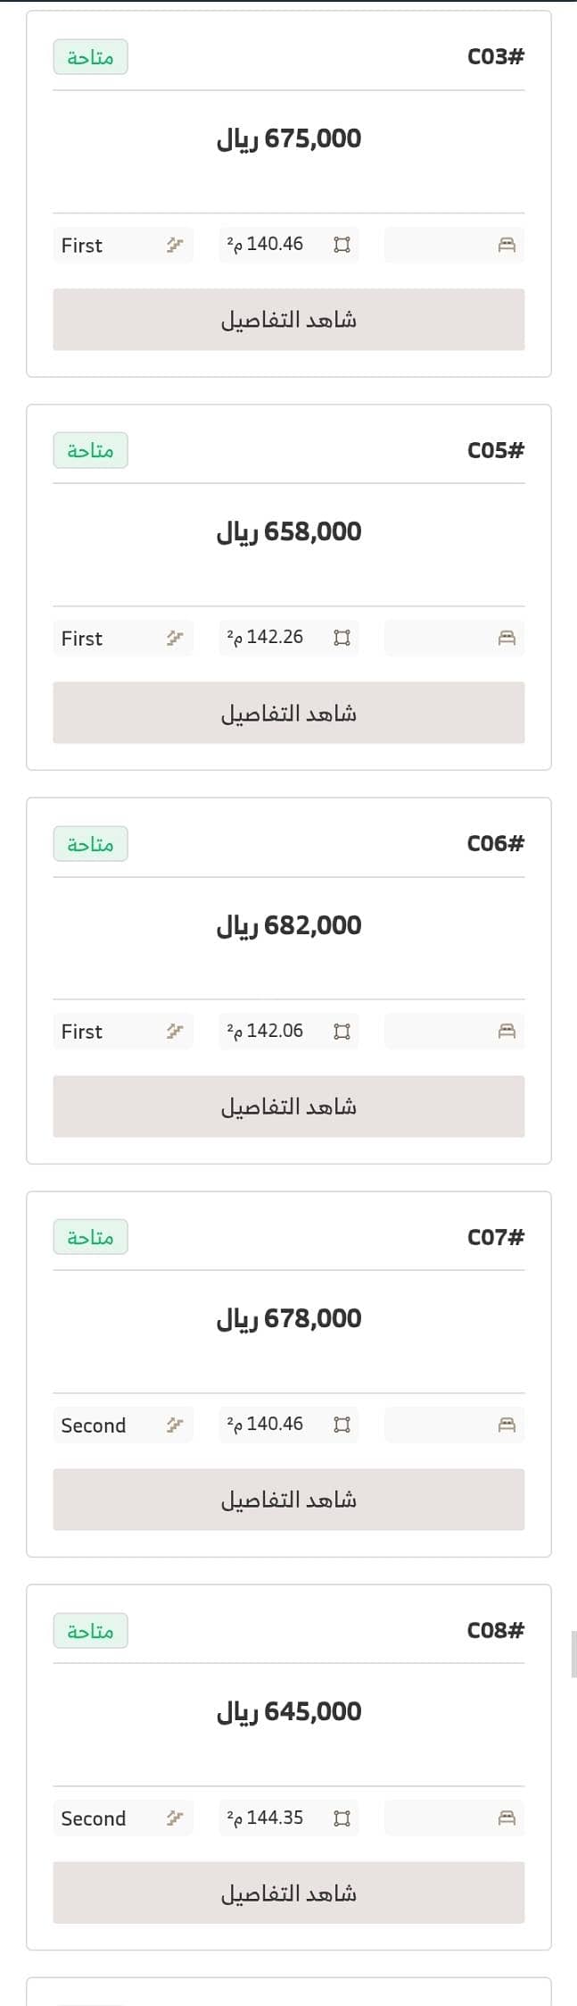Click the bed icon in unit C03 card
The height and width of the screenshot is (2006, 577).
(507, 245)
